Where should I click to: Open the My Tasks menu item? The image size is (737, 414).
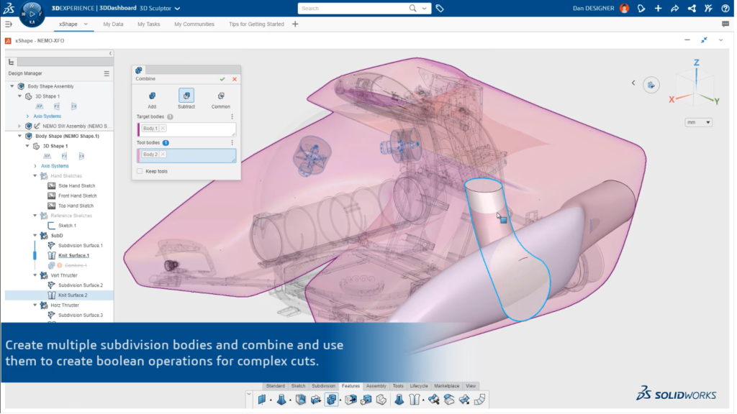[x=148, y=24]
